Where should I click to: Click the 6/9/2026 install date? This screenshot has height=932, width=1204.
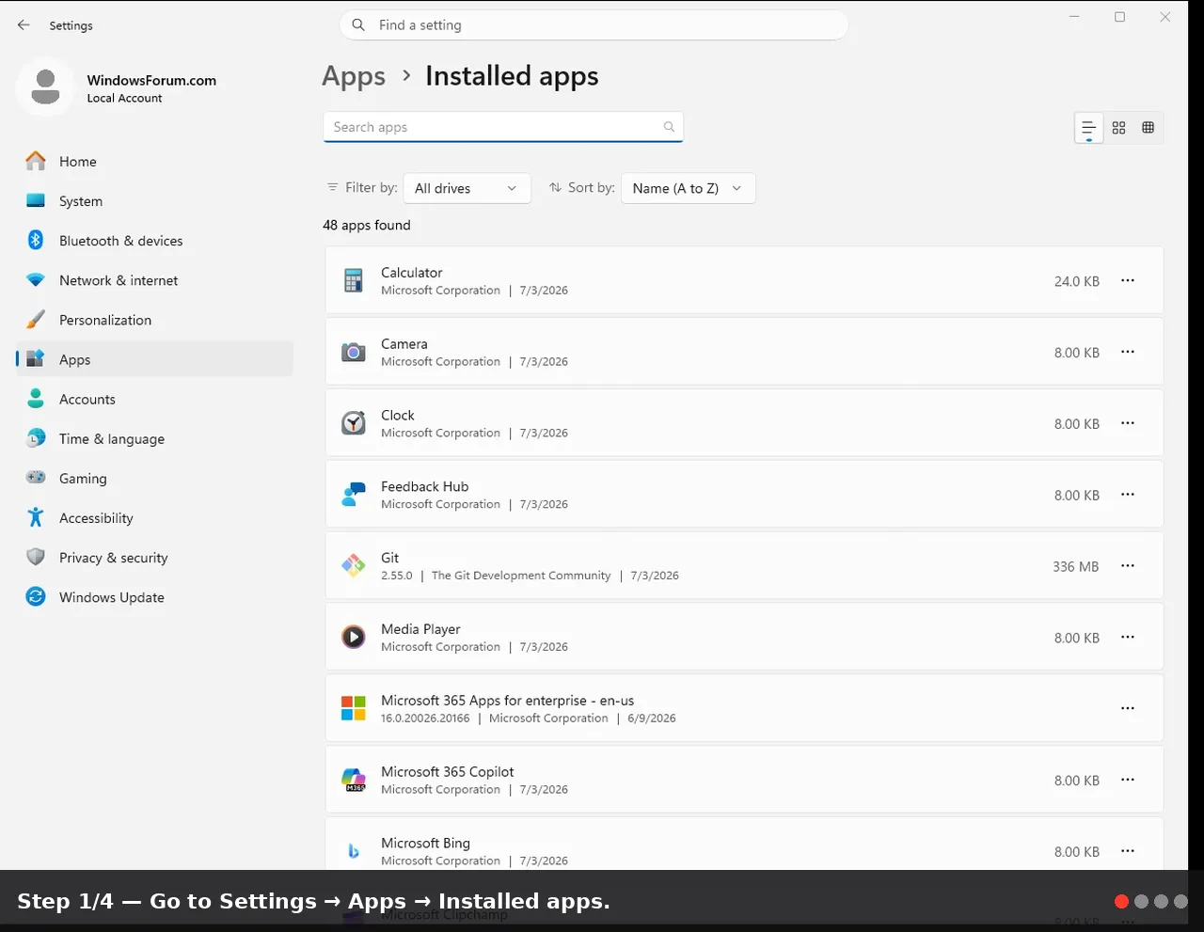(x=652, y=719)
